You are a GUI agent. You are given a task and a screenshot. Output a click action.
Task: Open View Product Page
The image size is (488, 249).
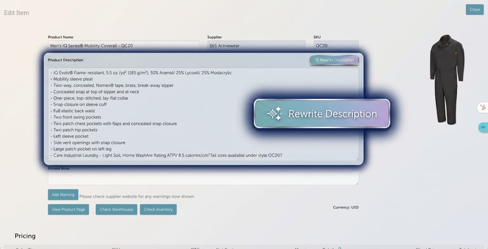coord(68,210)
